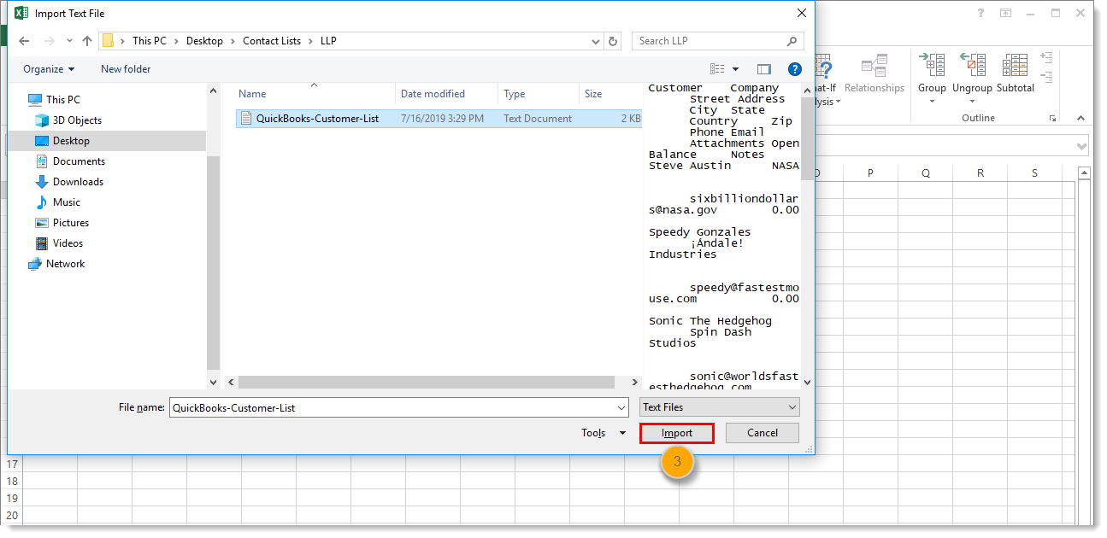Image resolution: width=1107 pixels, height=538 pixels.
Task: Click Contact Lists in address breadcrumb
Action: [x=271, y=41]
